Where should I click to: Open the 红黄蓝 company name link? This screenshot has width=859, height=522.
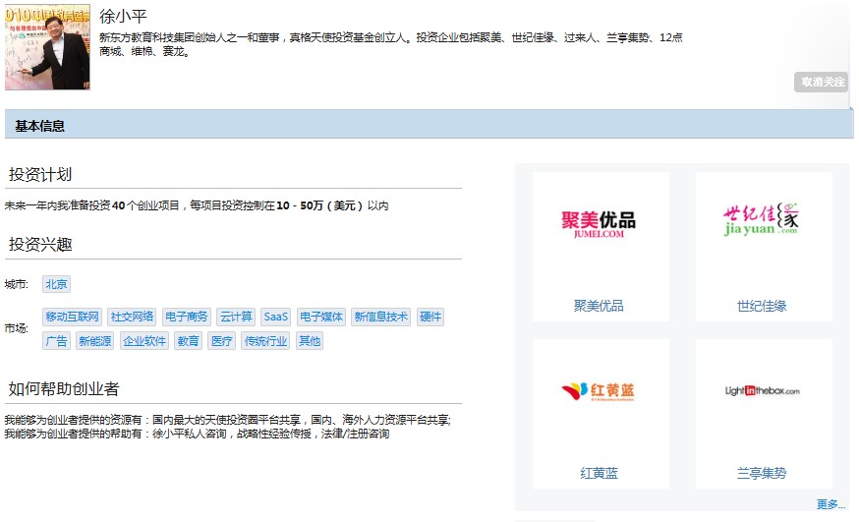(x=599, y=473)
